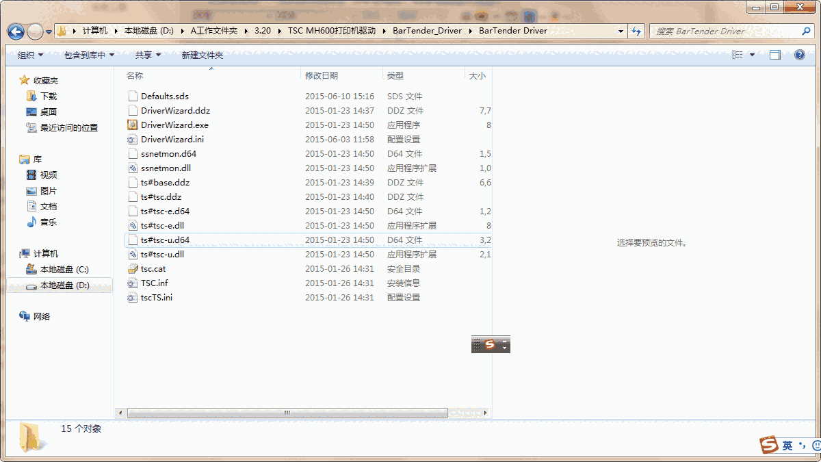The image size is (821, 462).
Task: Open the 组织 dropdown menu
Action: 30,54
